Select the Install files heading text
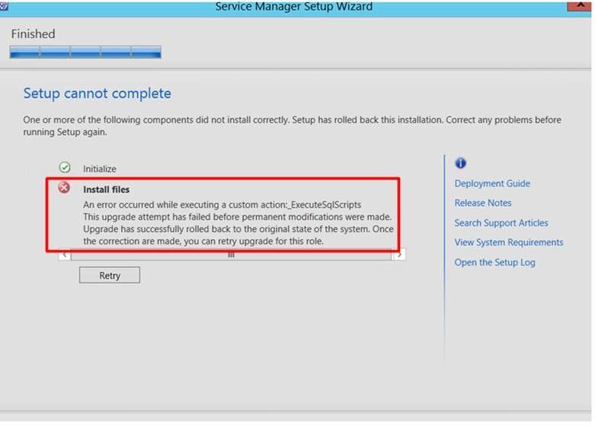Viewport: 595px width, 429px height. coord(106,189)
